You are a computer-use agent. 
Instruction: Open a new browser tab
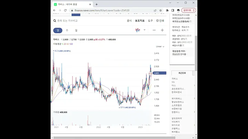(x=96, y=4)
